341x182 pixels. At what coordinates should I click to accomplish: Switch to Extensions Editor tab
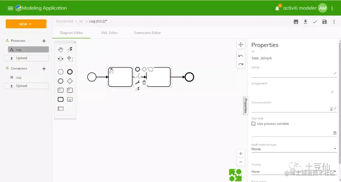[147, 33]
